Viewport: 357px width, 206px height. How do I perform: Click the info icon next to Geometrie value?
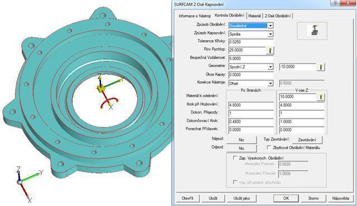point(321,67)
